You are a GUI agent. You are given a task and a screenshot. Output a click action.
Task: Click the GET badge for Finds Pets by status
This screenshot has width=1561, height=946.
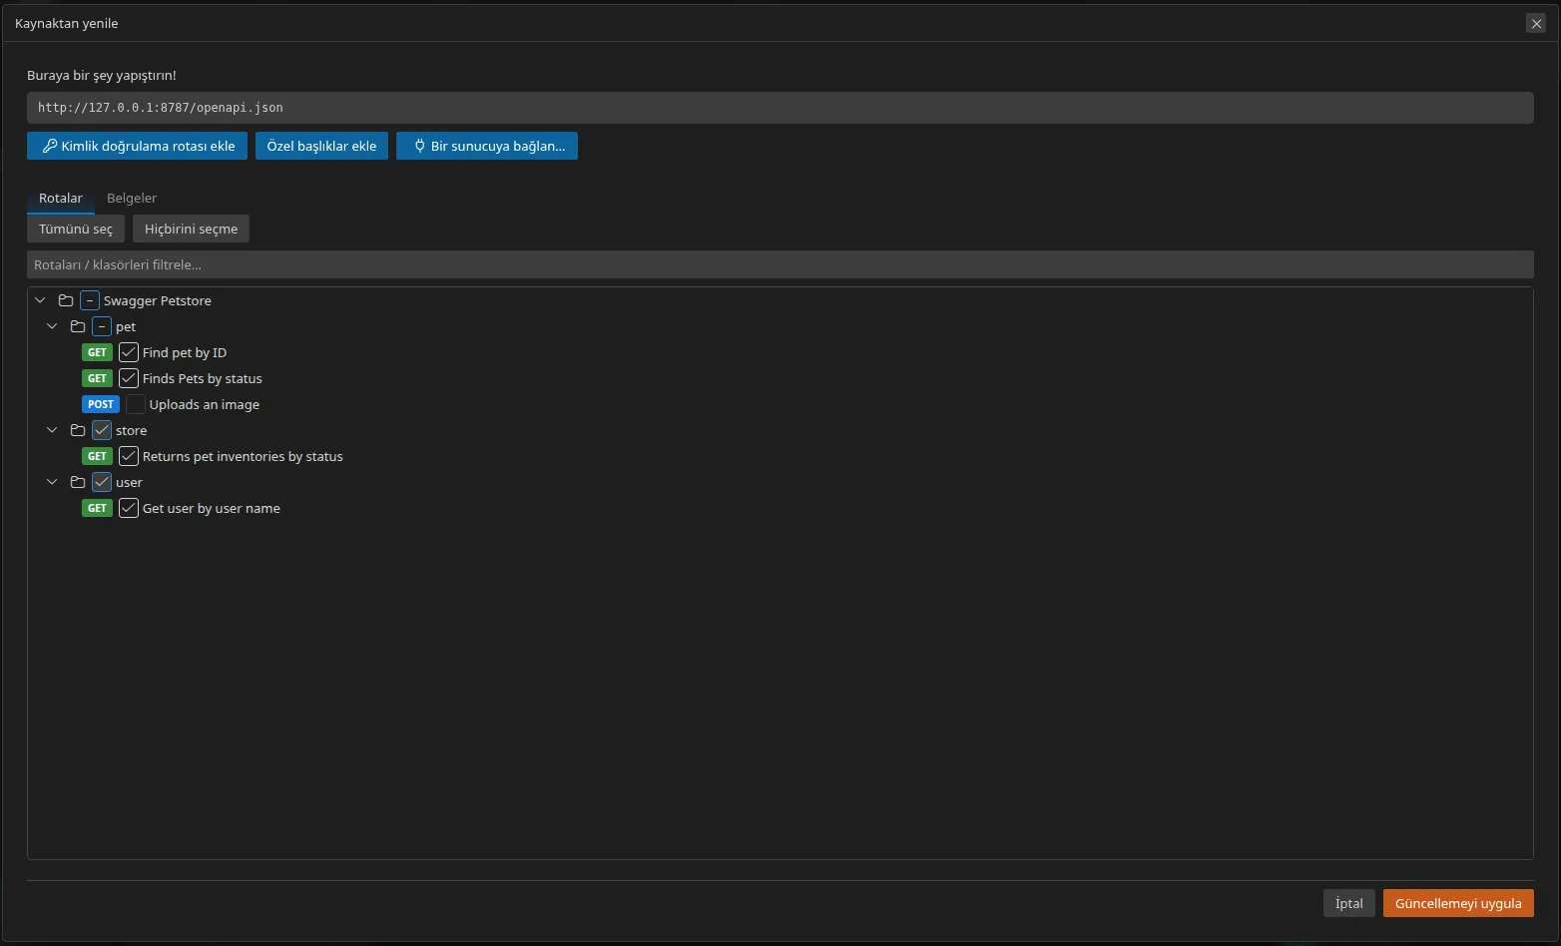pyautogui.click(x=97, y=378)
